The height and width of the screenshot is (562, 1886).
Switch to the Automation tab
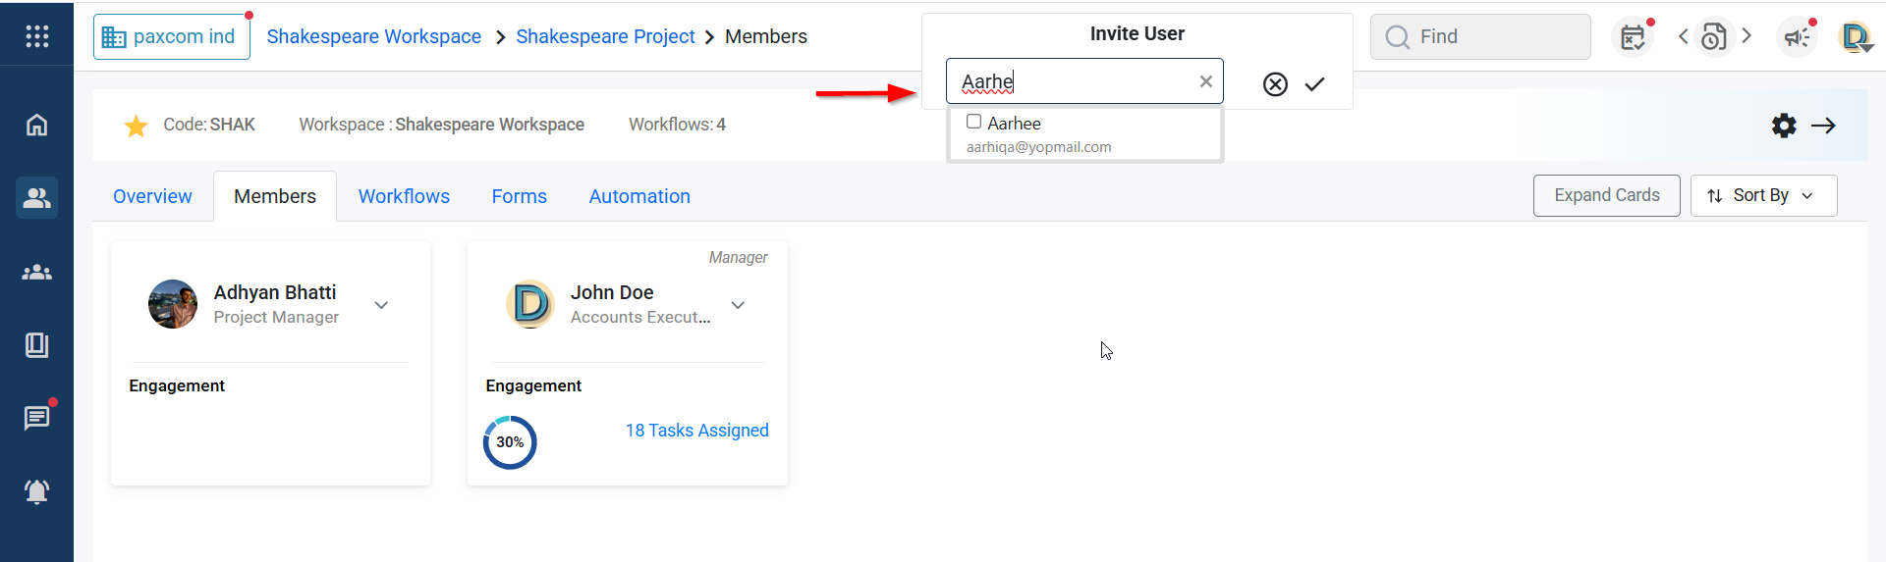click(x=639, y=196)
